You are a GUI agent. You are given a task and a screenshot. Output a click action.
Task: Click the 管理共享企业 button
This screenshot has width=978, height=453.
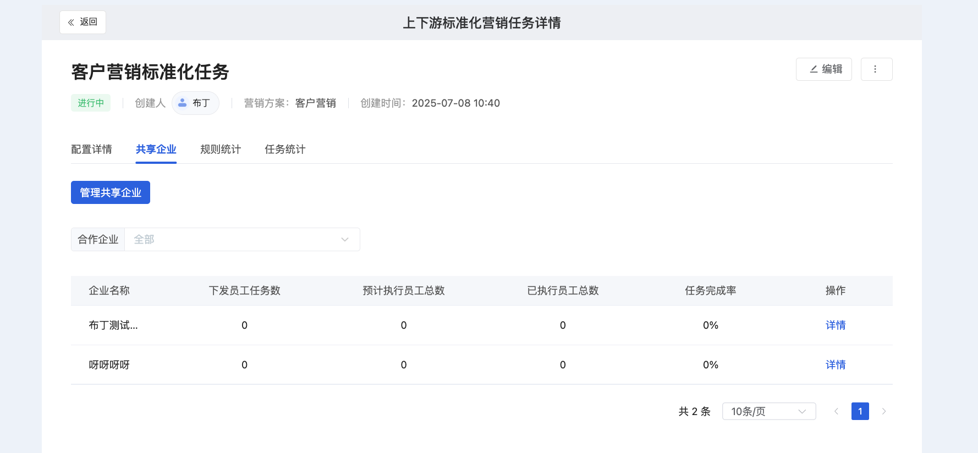pos(111,192)
